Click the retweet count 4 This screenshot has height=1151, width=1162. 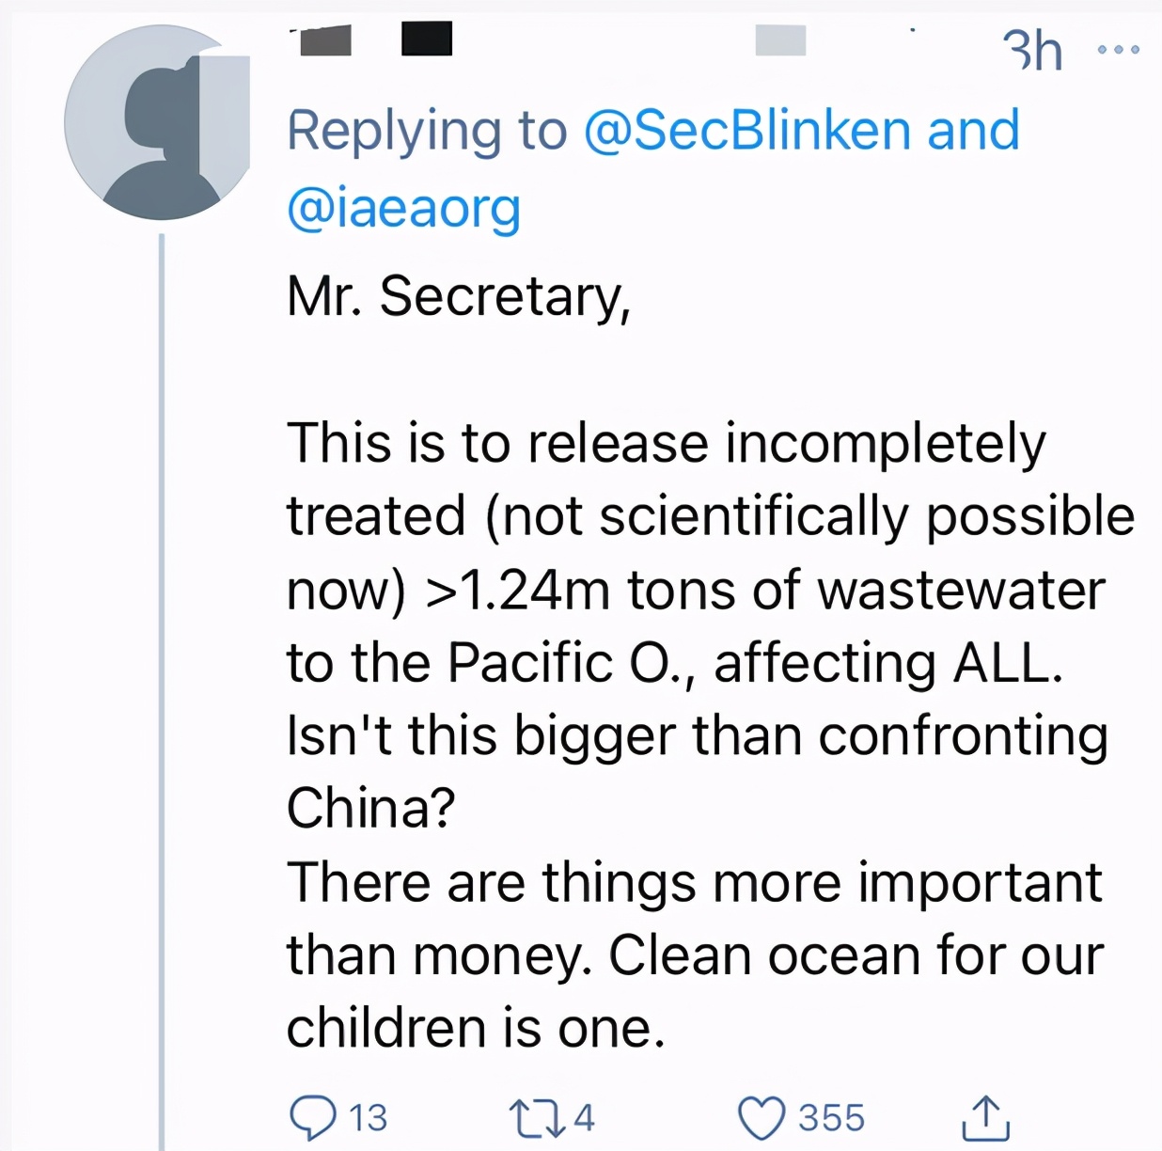[584, 1118]
